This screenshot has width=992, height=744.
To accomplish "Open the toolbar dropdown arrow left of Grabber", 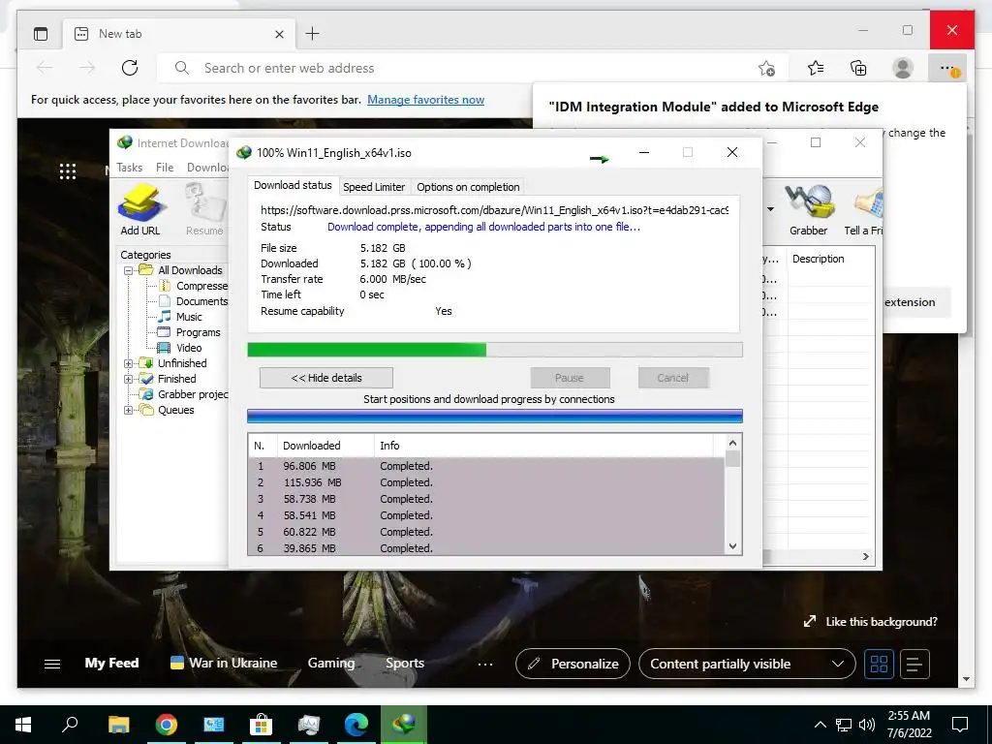I will point(770,209).
